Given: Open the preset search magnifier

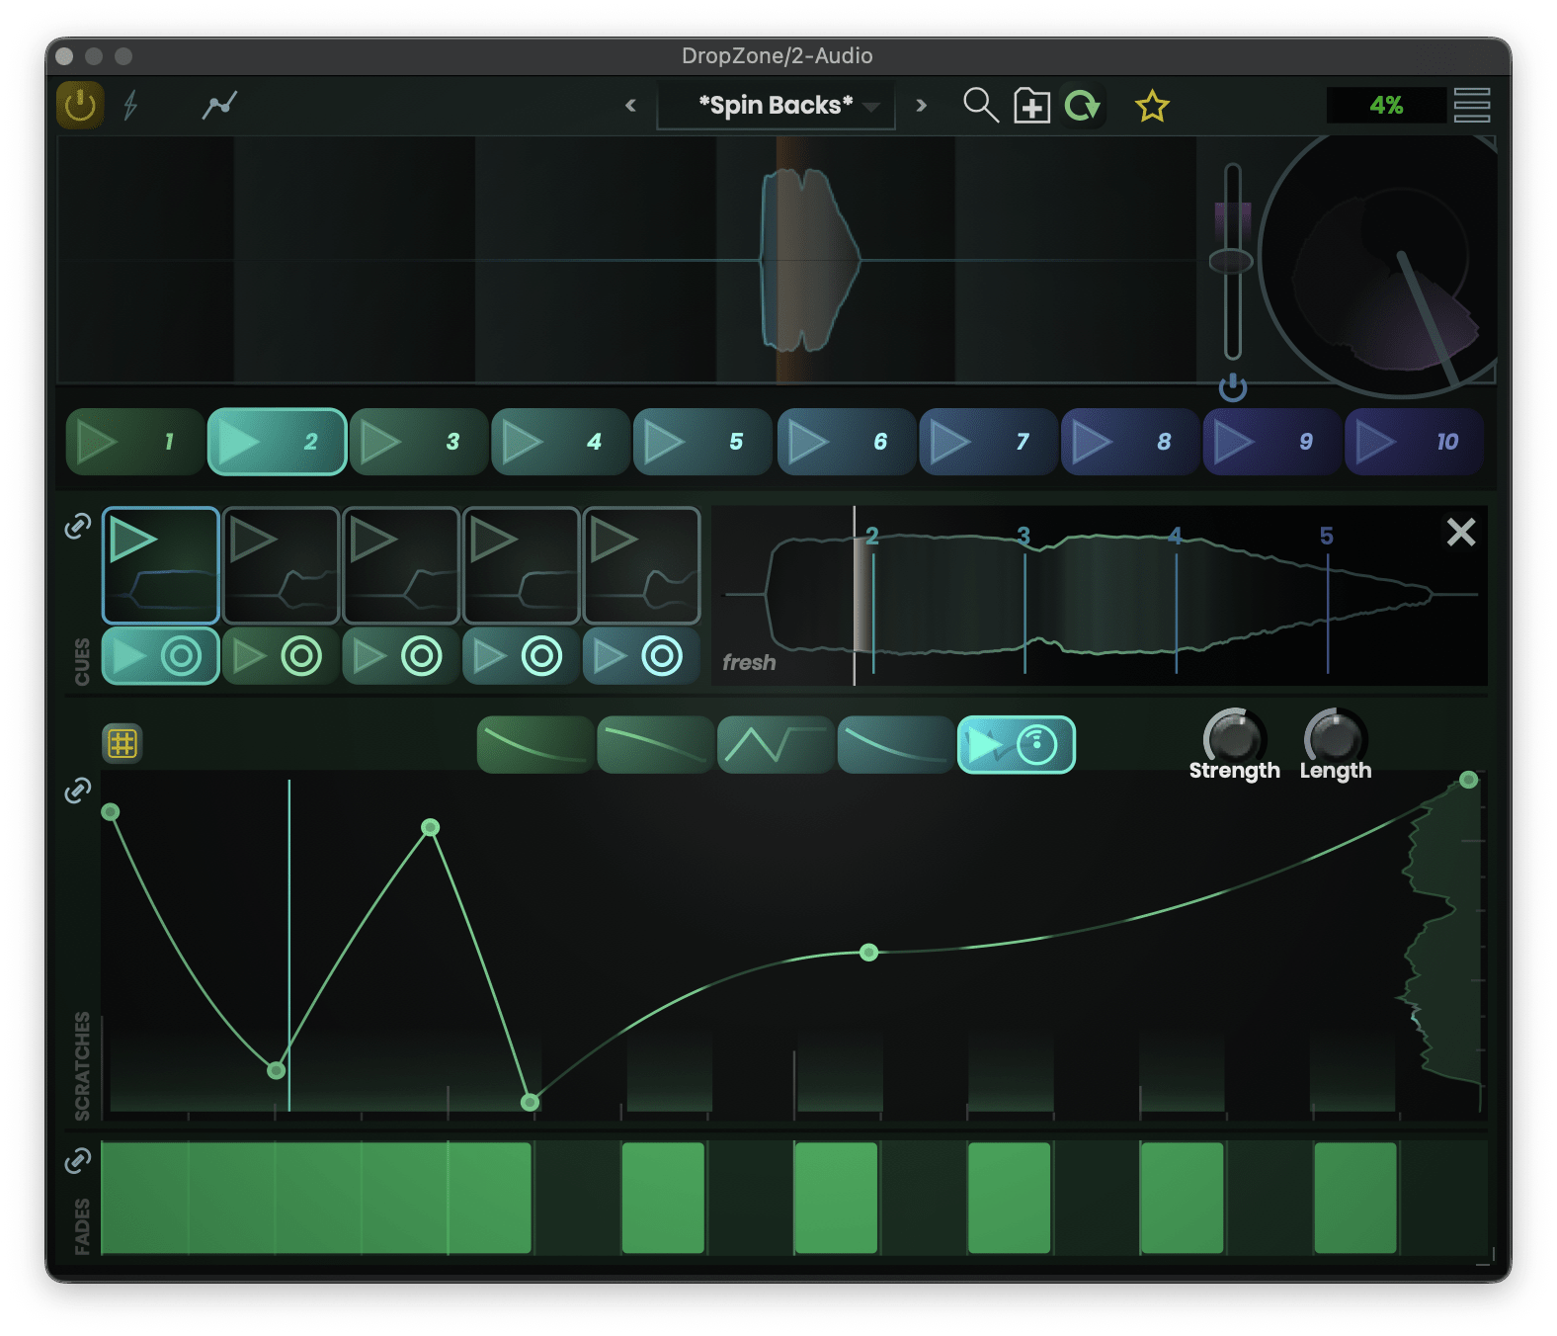Looking at the screenshot, I should [980, 105].
